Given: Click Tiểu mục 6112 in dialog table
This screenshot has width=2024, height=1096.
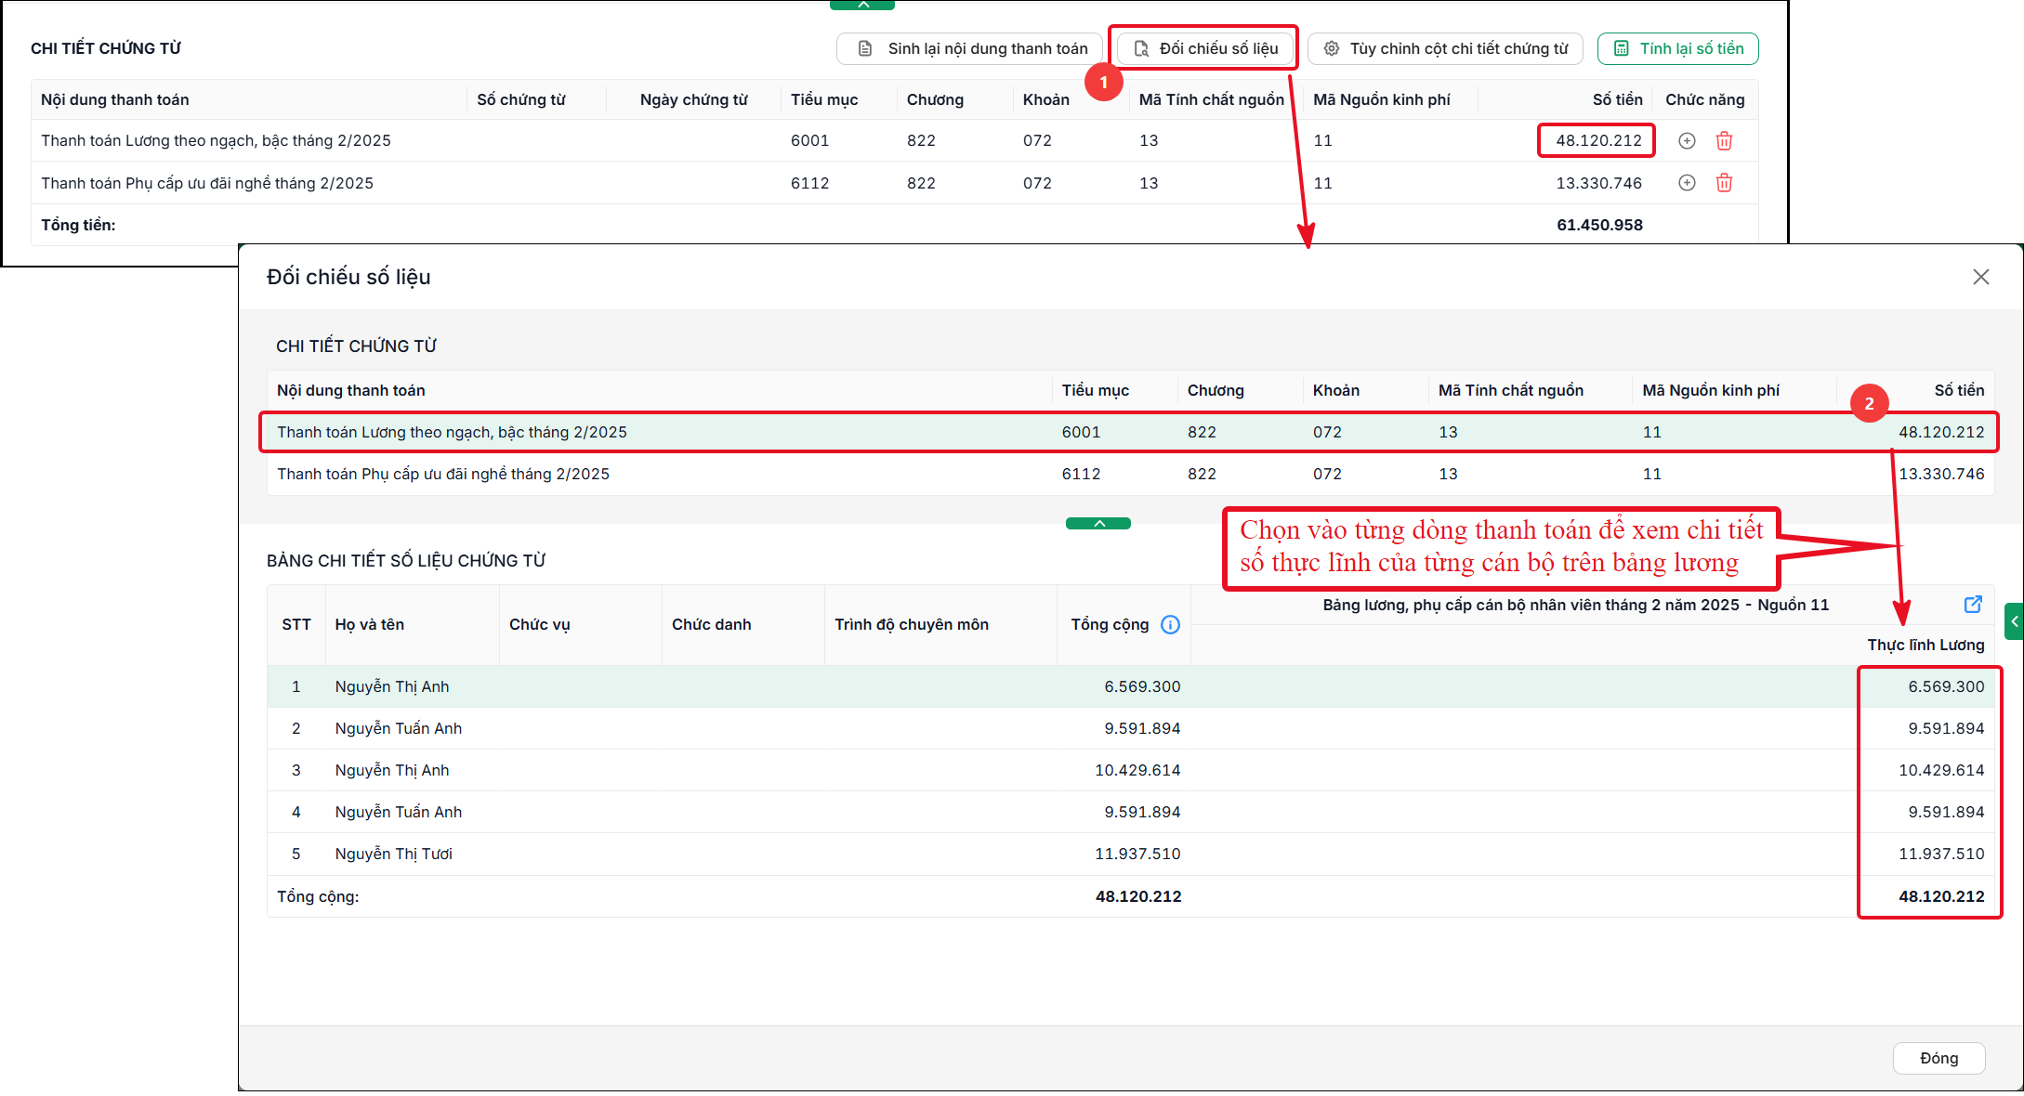Looking at the screenshot, I should click(x=1081, y=474).
